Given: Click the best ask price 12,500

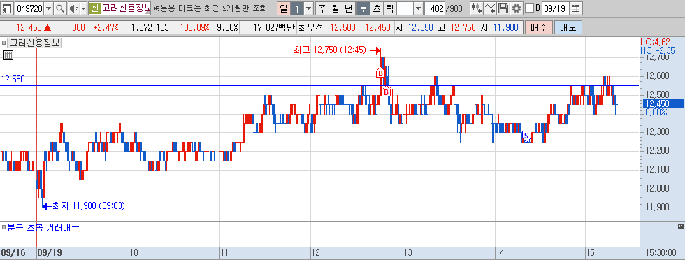Looking at the screenshot, I should (343, 27).
